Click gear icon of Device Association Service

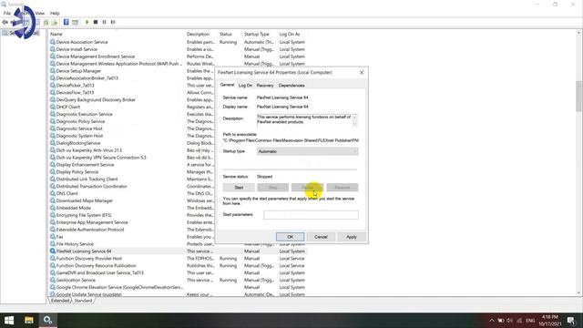[53, 42]
